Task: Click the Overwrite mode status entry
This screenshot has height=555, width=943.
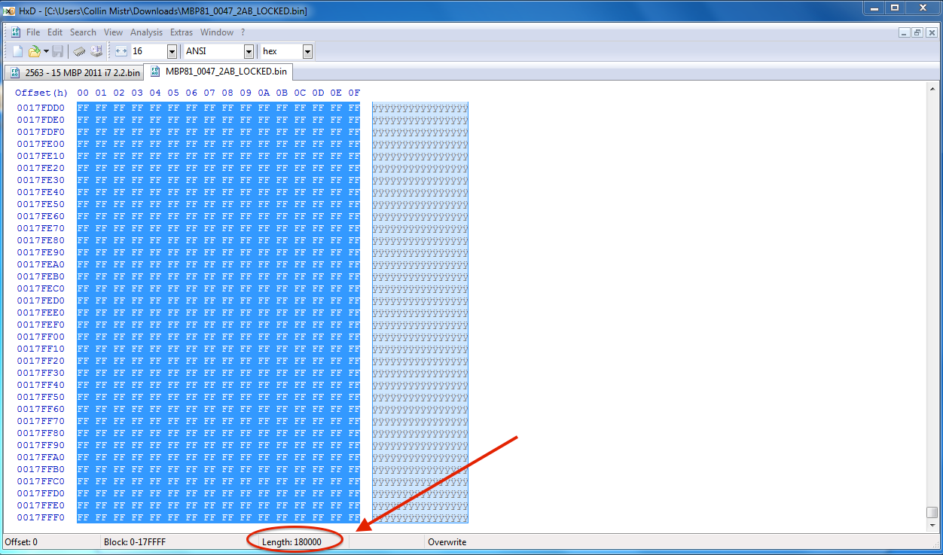Action: pyautogui.click(x=447, y=542)
